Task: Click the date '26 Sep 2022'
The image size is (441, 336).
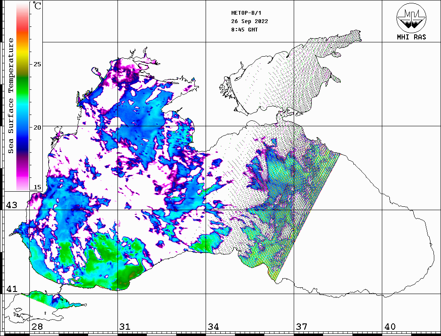Action: pos(250,21)
